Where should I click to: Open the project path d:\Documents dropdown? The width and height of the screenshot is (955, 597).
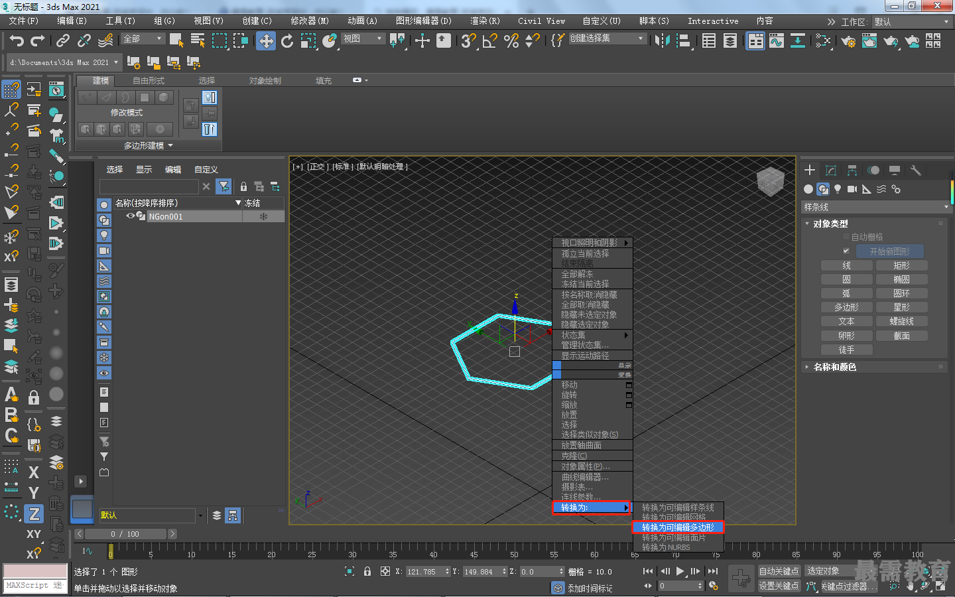pyautogui.click(x=64, y=62)
